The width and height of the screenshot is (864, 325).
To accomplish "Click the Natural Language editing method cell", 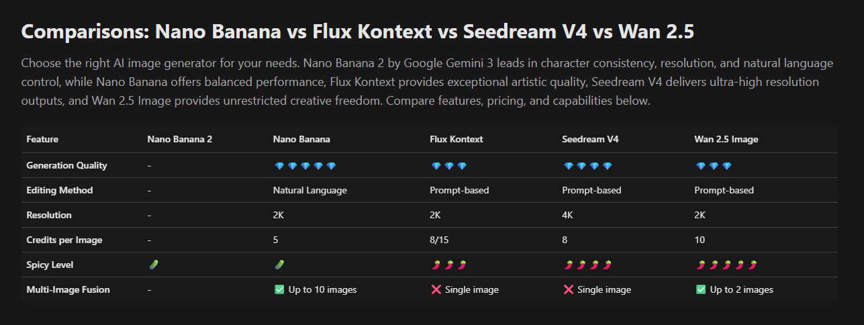I will click(x=309, y=190).
